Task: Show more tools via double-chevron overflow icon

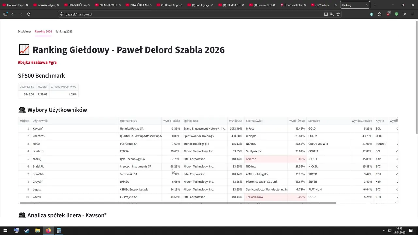Action: (405, 14)
